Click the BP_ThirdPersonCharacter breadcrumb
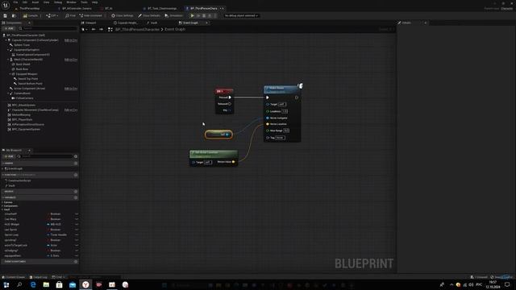 pyautogui.click(x=137, y=29)
